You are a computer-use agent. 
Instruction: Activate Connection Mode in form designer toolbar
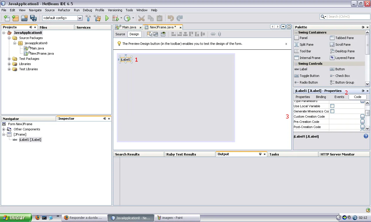(156, 34)
